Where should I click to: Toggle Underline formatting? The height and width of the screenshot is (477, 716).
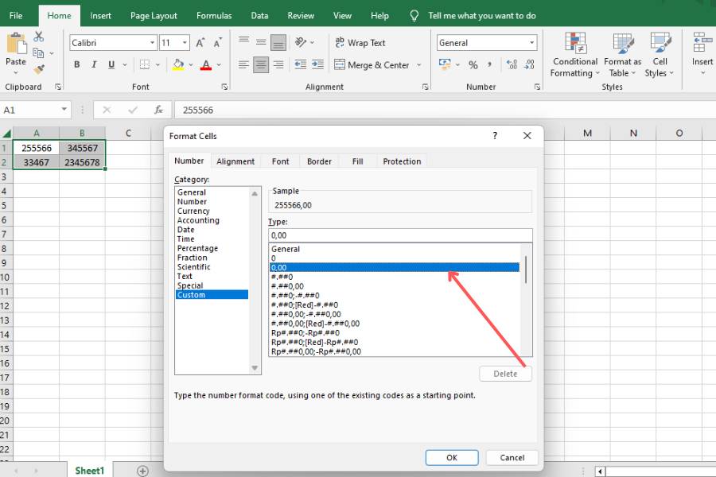coord(111,65)
